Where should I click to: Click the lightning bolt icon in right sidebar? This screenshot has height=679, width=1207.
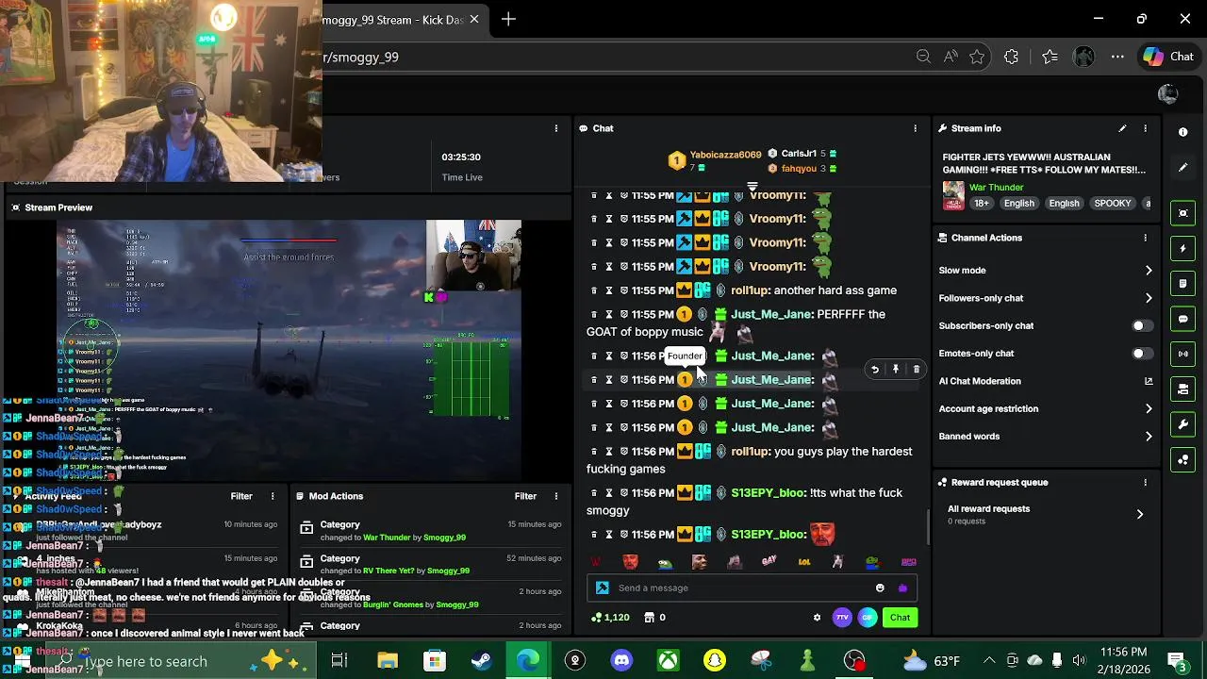1183,248
